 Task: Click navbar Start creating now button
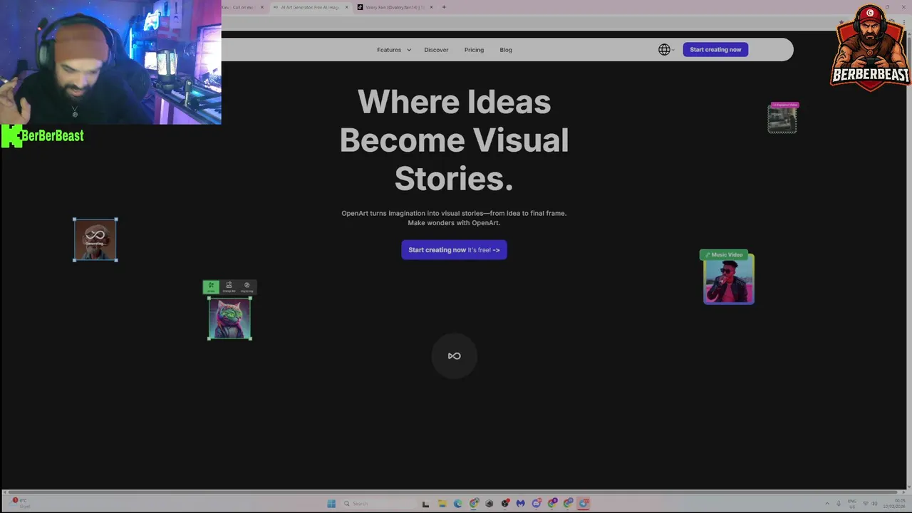pyautogui.click(x=715, y=50)
